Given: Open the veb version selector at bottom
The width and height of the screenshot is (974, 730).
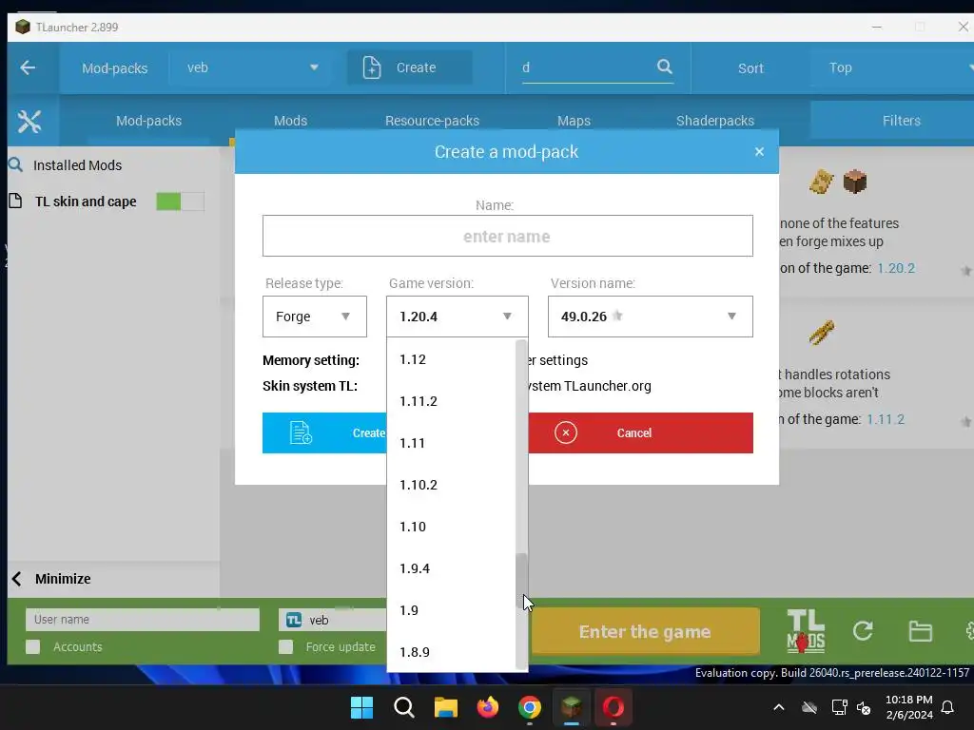Looking at the screenshot, I should click(x=332, y=620).
